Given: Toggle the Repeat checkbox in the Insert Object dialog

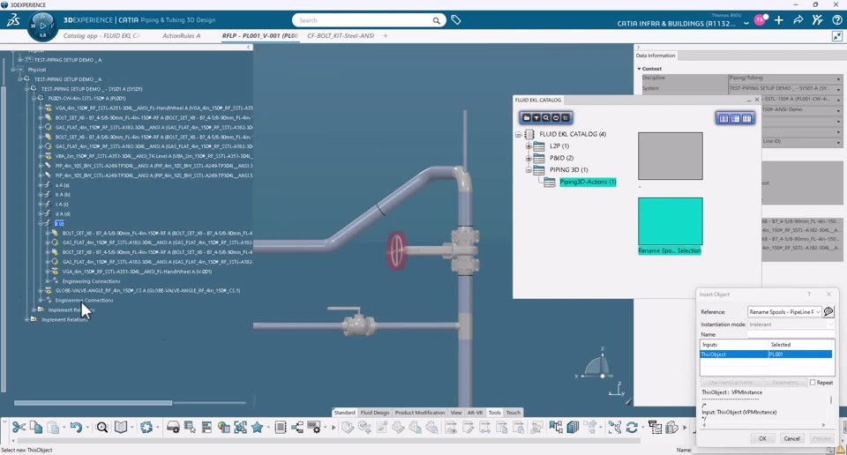Looking at the screenshot, I should (x=813, y=382).
